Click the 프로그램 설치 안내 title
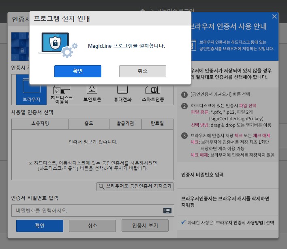The image size is (287, 249). 62,19
